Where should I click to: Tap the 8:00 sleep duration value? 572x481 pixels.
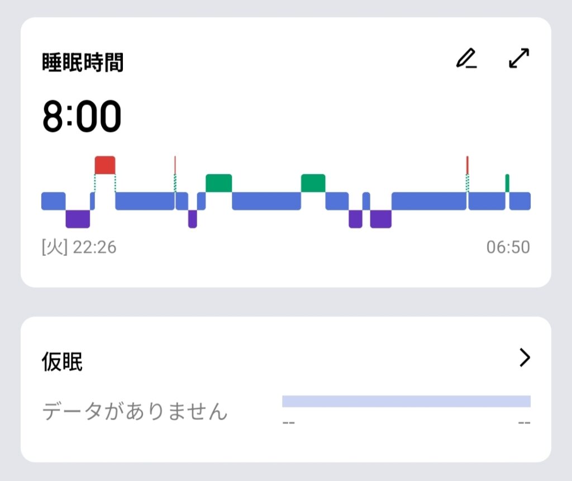[x=82, y=117]
